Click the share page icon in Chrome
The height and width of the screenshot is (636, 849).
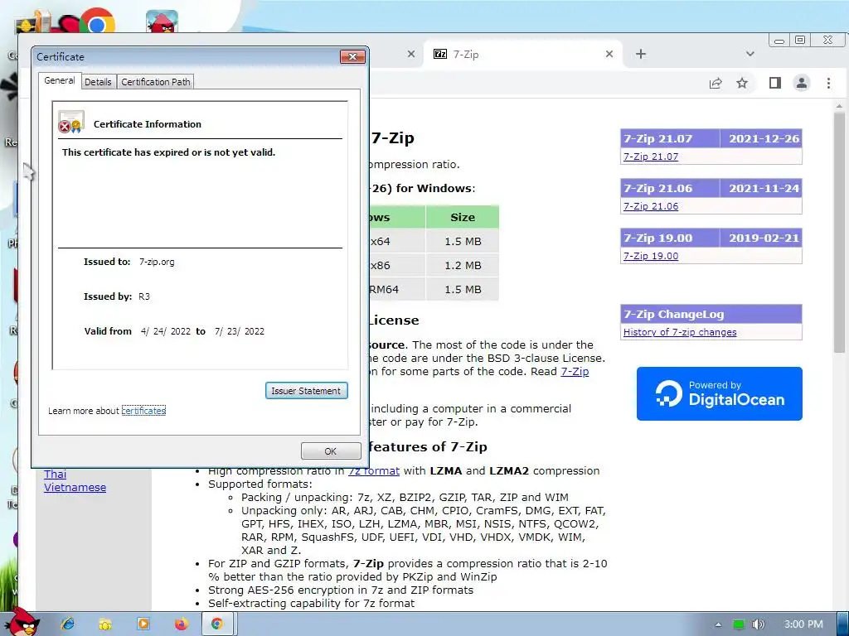point(716,83)
